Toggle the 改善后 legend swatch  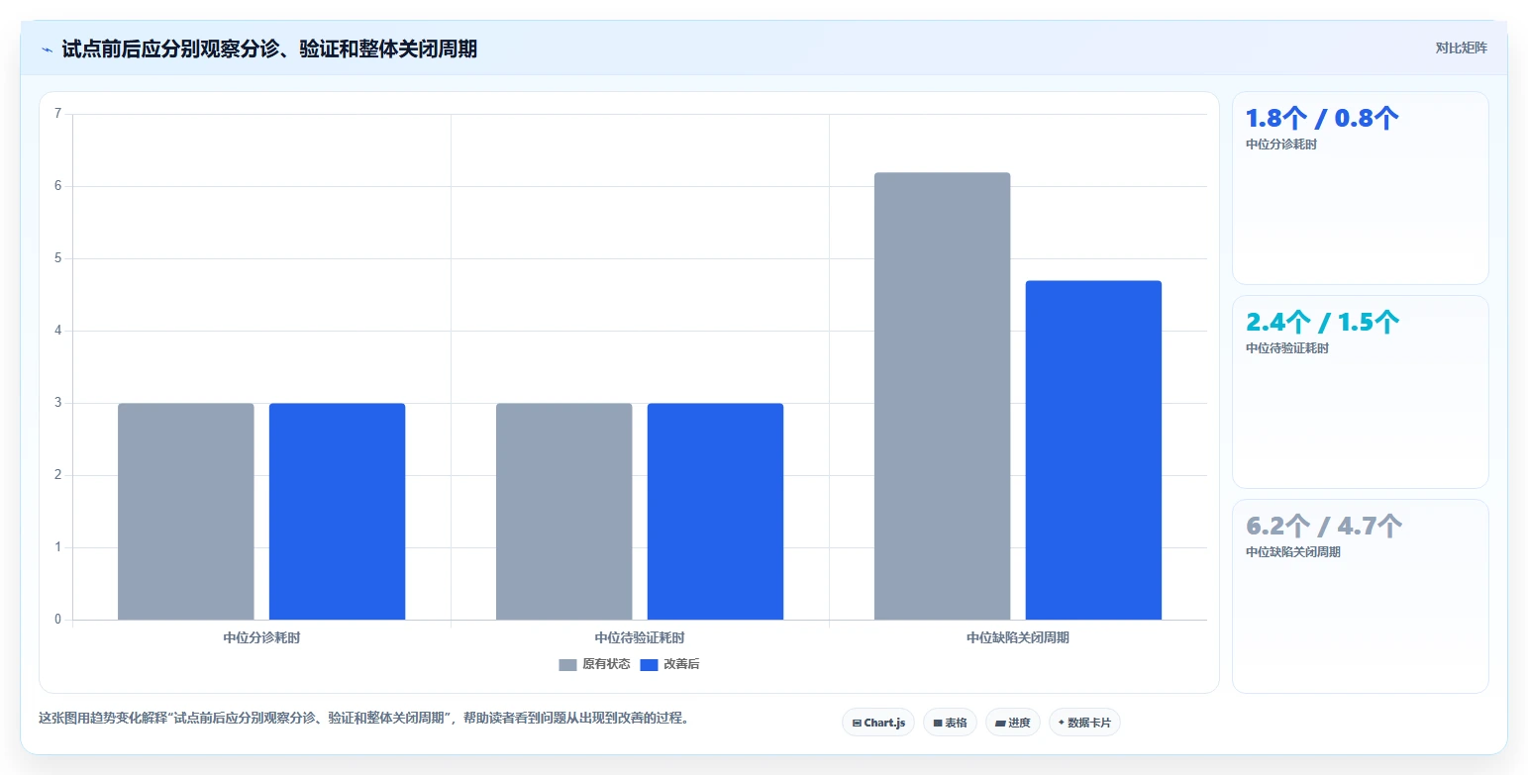(649, 665)
